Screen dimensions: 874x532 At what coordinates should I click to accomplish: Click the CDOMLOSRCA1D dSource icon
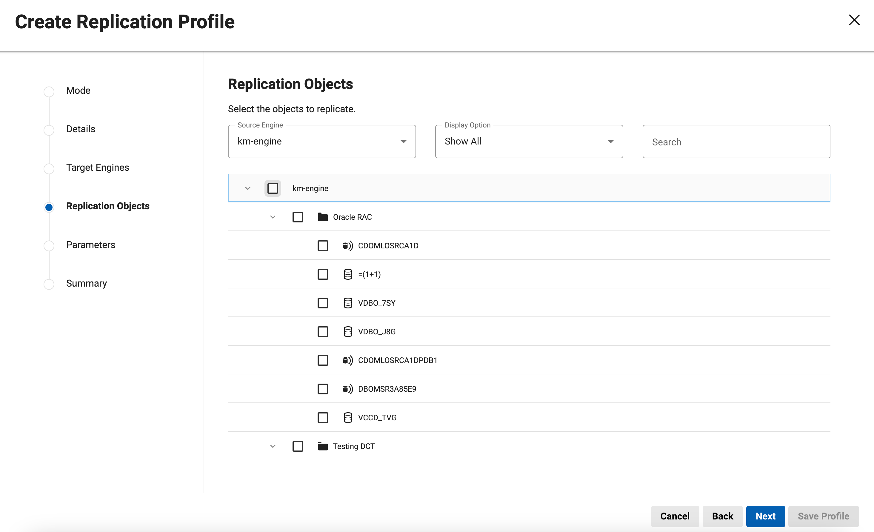348,246
